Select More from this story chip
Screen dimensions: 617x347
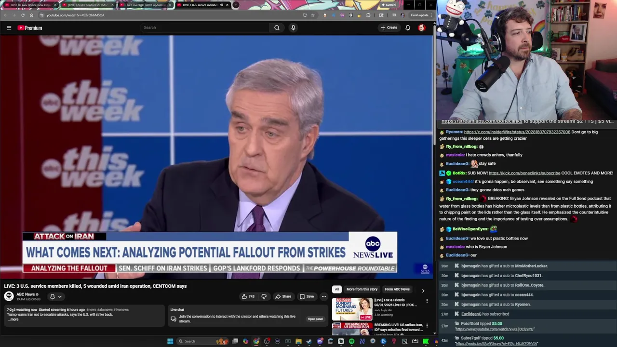click(x=362, y=289)
